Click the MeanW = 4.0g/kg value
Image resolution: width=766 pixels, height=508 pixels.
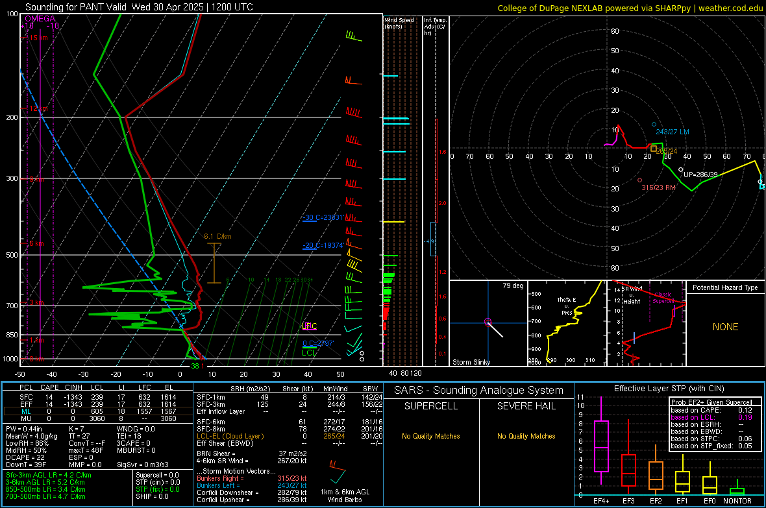(x=31, y=436)
